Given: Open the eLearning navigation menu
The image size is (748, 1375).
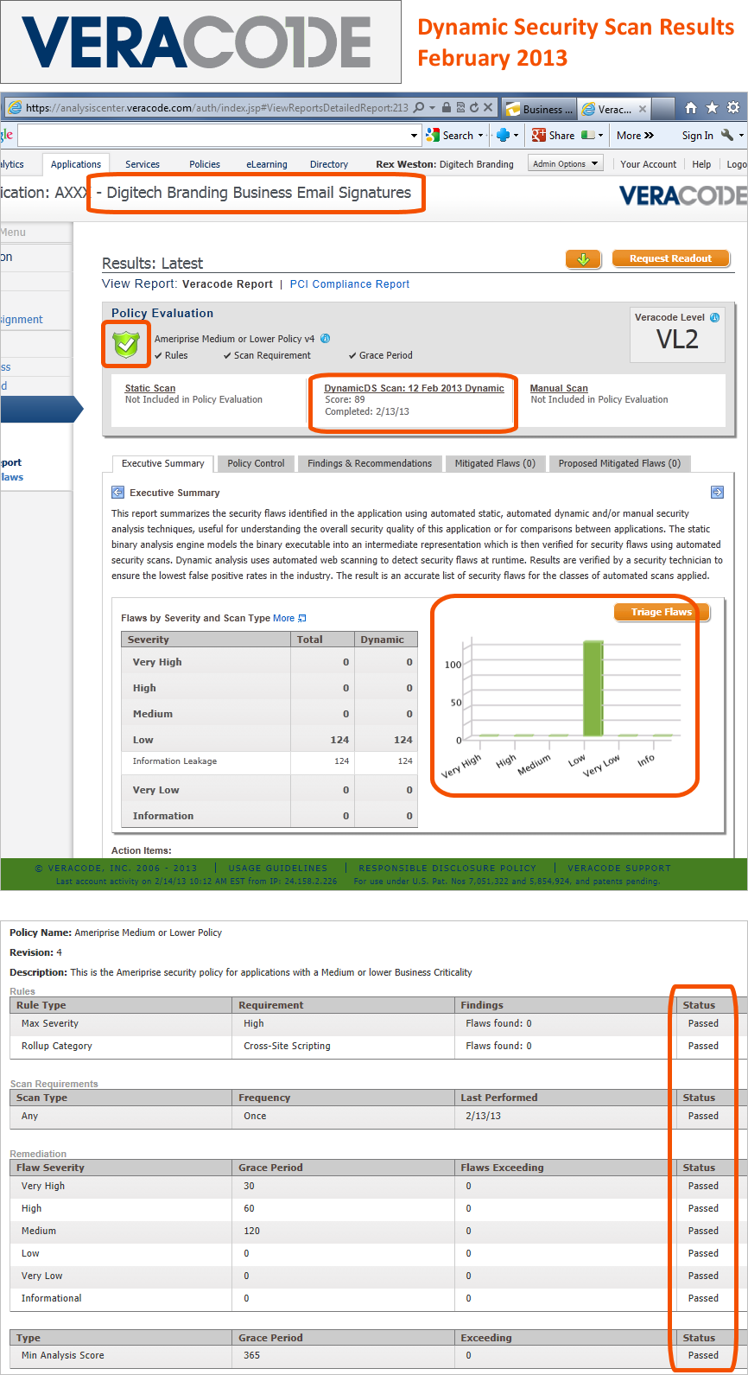Looking at the screenshot, I should [x=267, y=164].
